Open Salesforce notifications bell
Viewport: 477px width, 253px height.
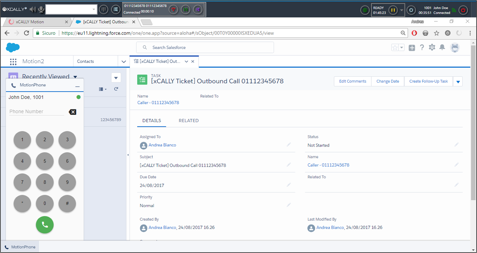click(442, 47)
